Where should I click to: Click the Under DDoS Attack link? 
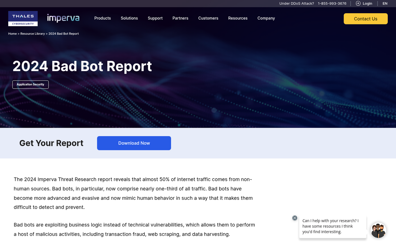pyautogui.click(x=296, y=3)
